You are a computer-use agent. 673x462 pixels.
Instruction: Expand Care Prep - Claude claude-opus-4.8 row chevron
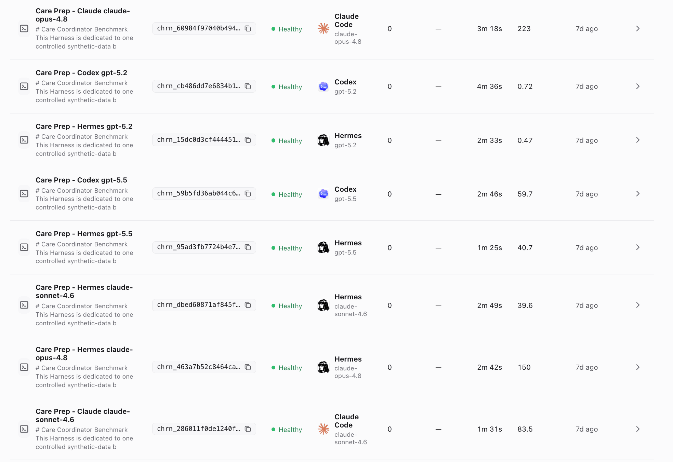pos(638,29)
